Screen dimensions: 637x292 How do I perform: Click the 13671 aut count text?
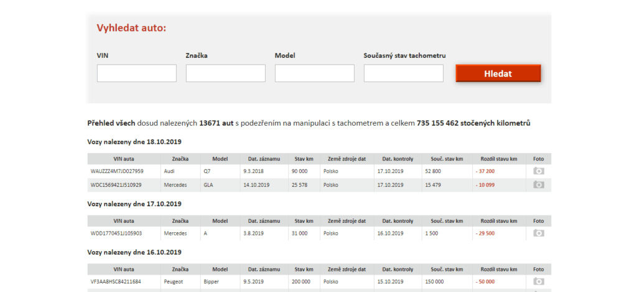(216, 123)
